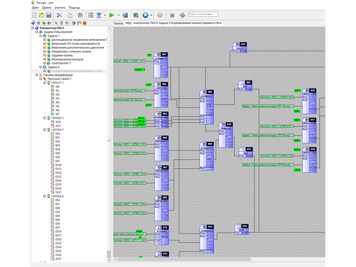Click the diagram horizontal scrollbar thumb

click(x=184, y=259)
